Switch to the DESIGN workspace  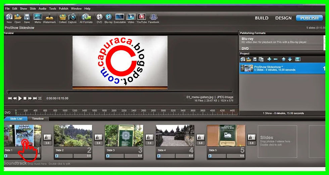(x=283, y=18)
